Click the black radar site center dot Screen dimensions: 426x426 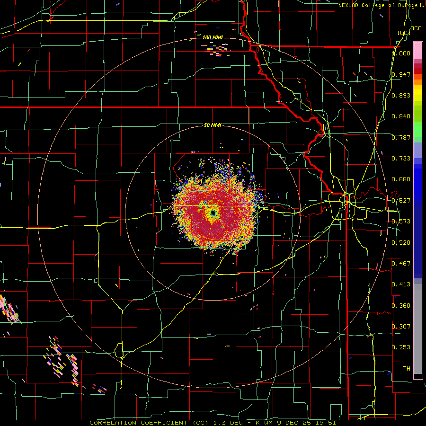[x=213, y=213]
